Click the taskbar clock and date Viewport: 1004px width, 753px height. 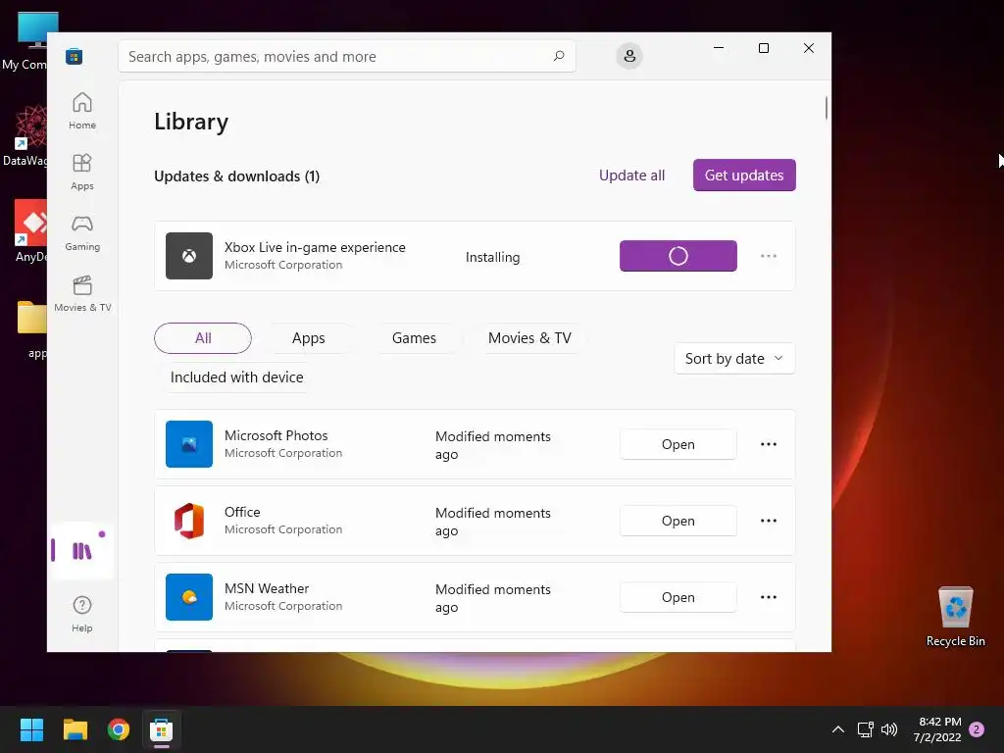point(937,729)
